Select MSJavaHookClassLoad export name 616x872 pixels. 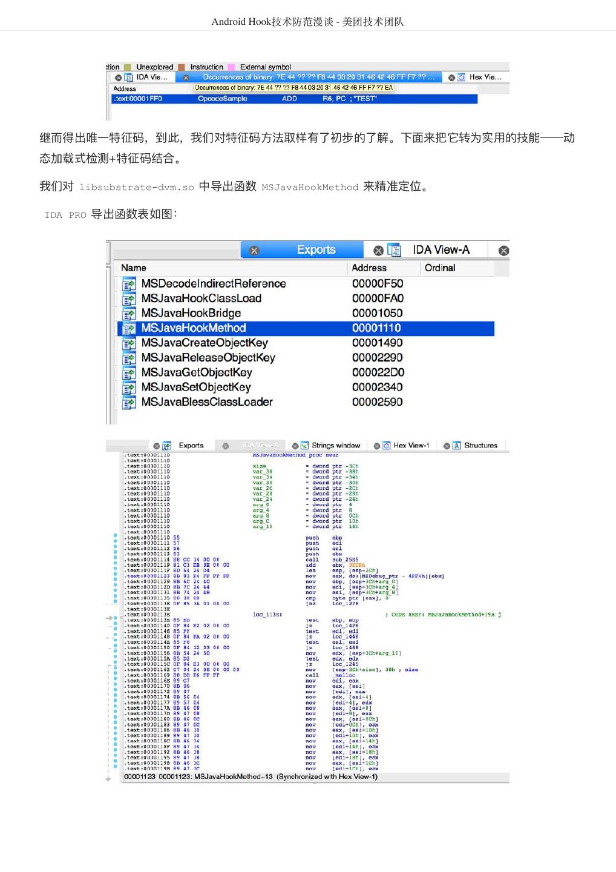coord(202,299)
